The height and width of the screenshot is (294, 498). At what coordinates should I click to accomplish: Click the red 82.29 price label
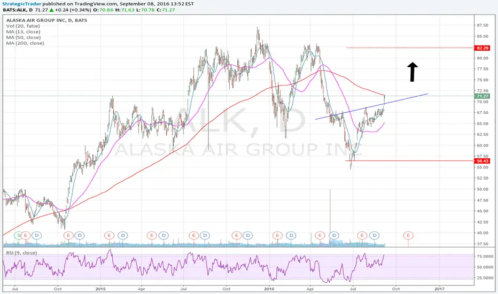(x=482, y=48)
